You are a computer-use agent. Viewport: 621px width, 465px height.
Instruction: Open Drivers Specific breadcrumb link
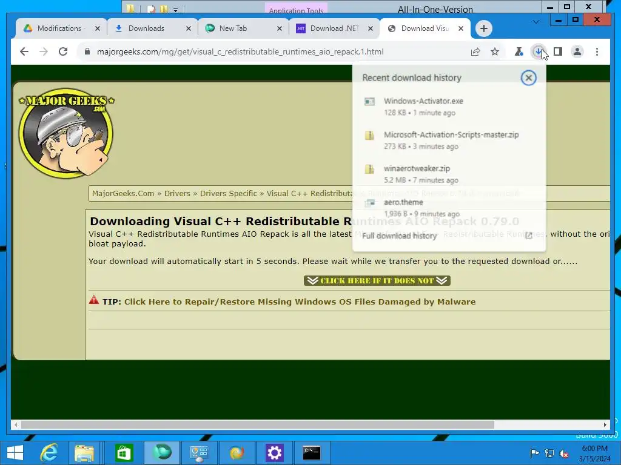tap(229, 193)
